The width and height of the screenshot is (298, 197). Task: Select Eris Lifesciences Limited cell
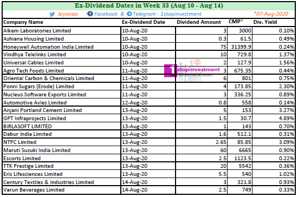click(62, 174)
